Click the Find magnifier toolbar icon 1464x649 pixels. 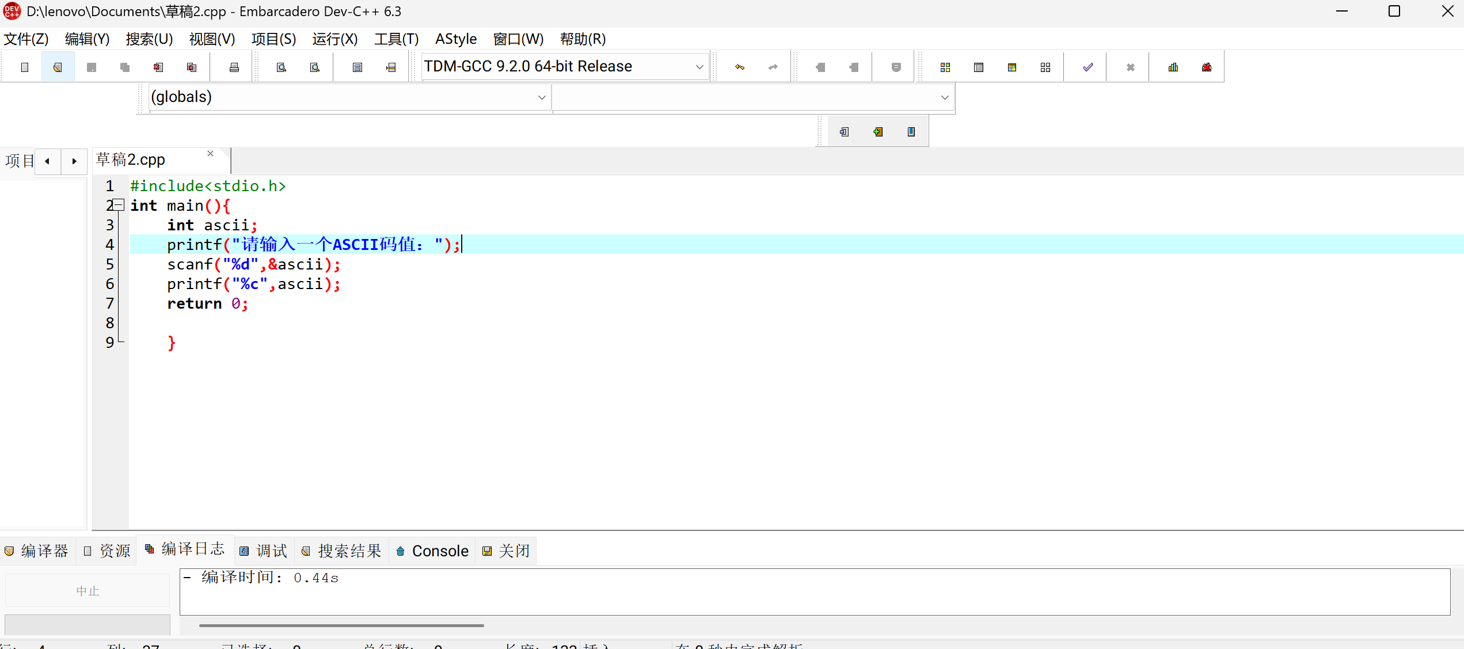281,67
